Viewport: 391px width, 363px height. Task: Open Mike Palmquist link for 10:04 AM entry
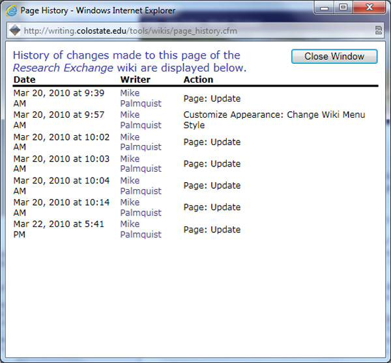[141, 185]
